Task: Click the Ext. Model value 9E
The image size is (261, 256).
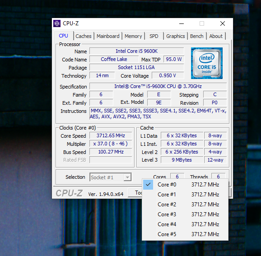Action: [159, 102]
